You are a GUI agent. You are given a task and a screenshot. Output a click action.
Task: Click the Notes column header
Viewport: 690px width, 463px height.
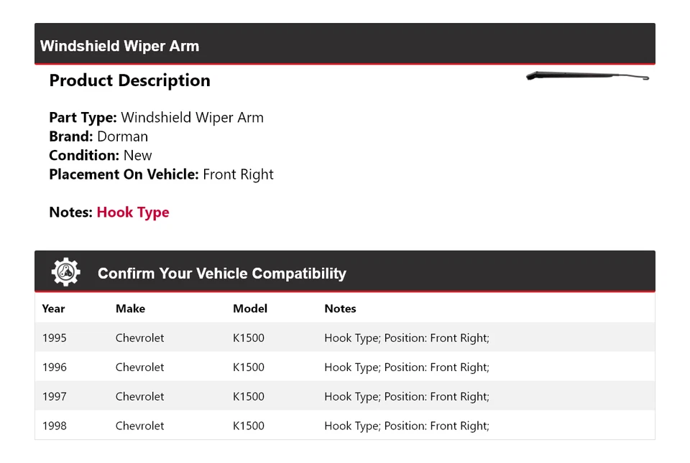[x=340, y=309]
